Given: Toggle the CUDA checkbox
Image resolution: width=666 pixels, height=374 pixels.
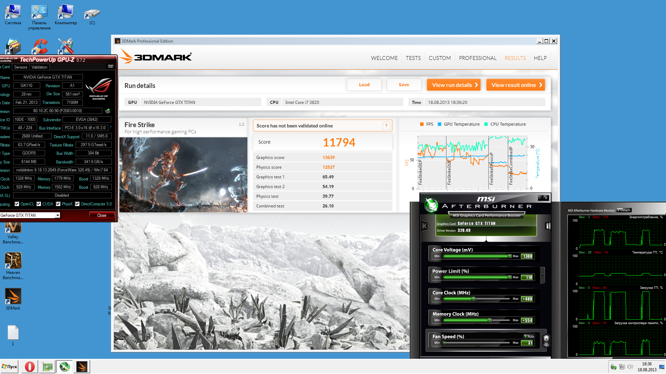Looking at the screenshot, I should [x=39, y=204].
